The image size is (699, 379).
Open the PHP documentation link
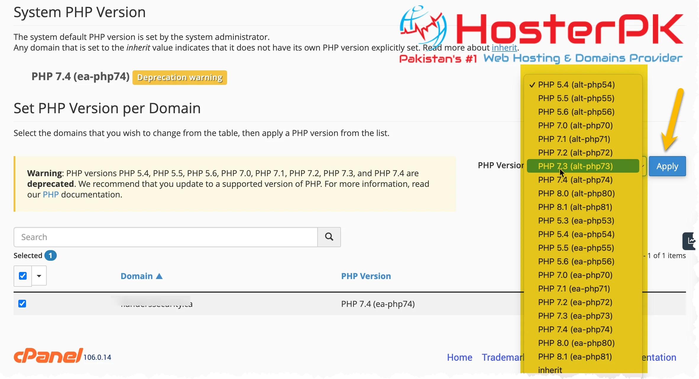click(x=50, y=194)
